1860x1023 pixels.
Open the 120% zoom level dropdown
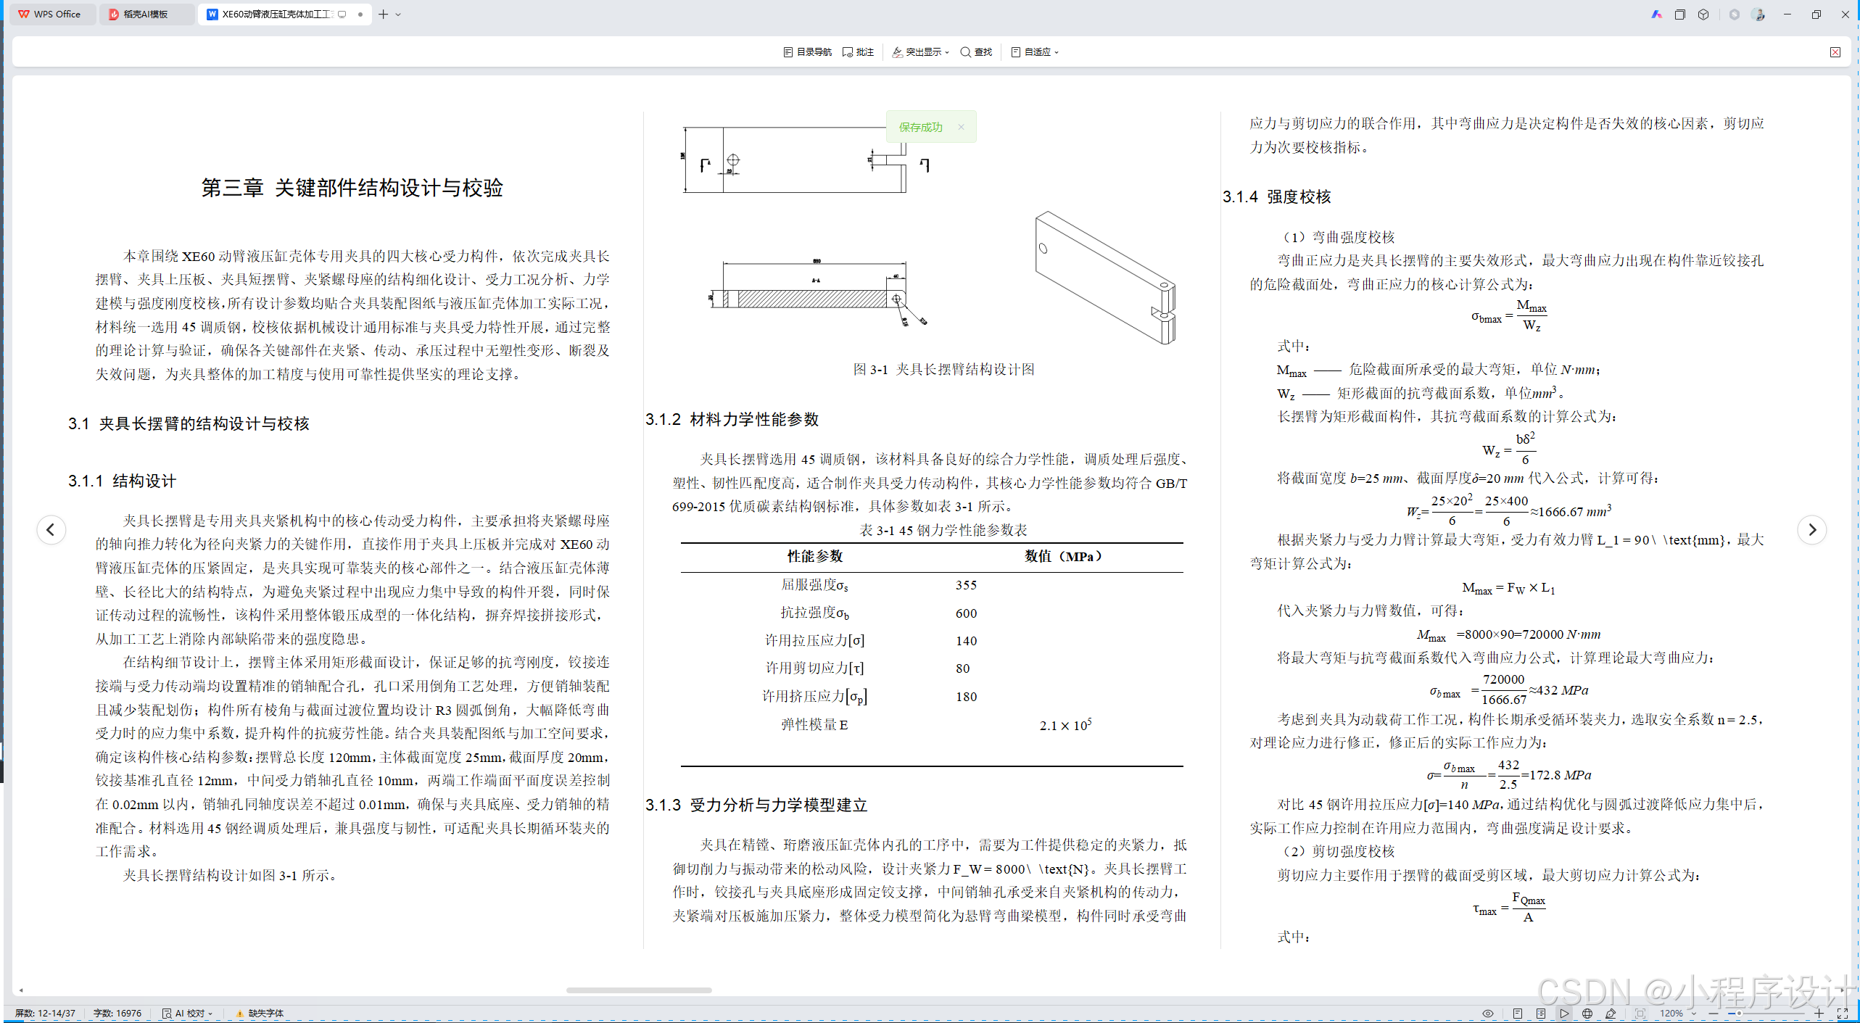tap(1678, 1014)
